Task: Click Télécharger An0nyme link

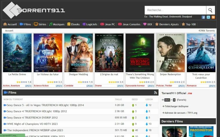Action: pyautogui.click(x=176, y=106)
